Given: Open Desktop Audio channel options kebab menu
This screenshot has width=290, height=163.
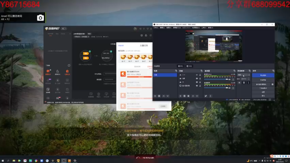Looking at the screenshot, I should (233, 88).
